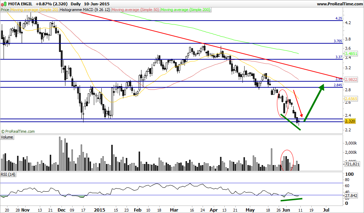364x213 pixels.
Task: Select the red ellipse on volume bars
Action: click(287, 160)
